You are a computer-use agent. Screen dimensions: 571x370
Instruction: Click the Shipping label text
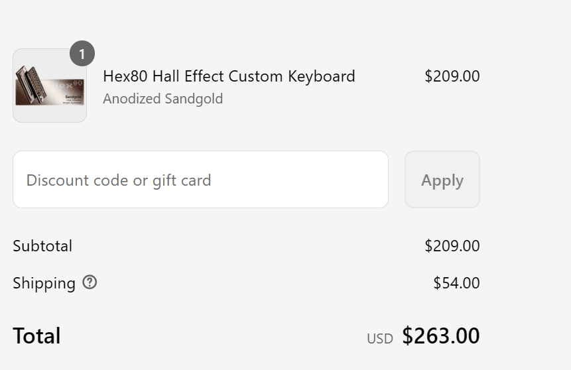(44, 283)
